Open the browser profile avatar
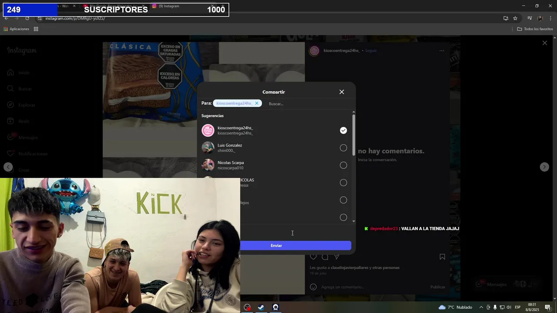 point(540,18)
